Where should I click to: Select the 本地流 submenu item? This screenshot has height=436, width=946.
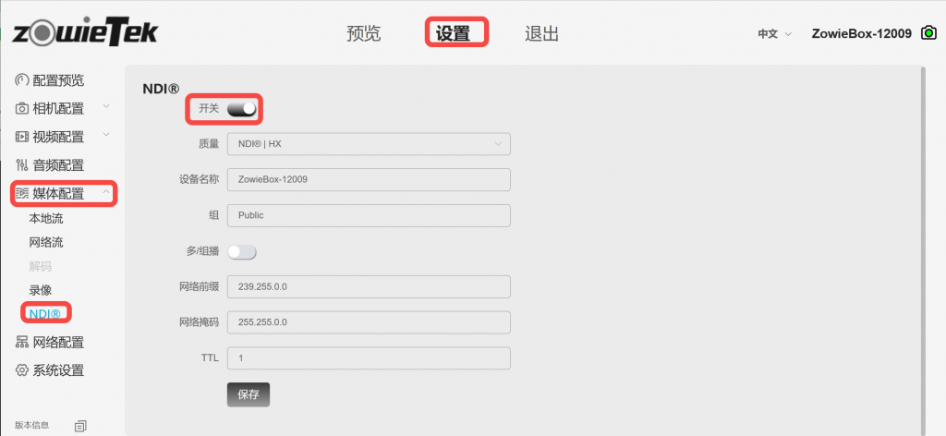point(46,218)
